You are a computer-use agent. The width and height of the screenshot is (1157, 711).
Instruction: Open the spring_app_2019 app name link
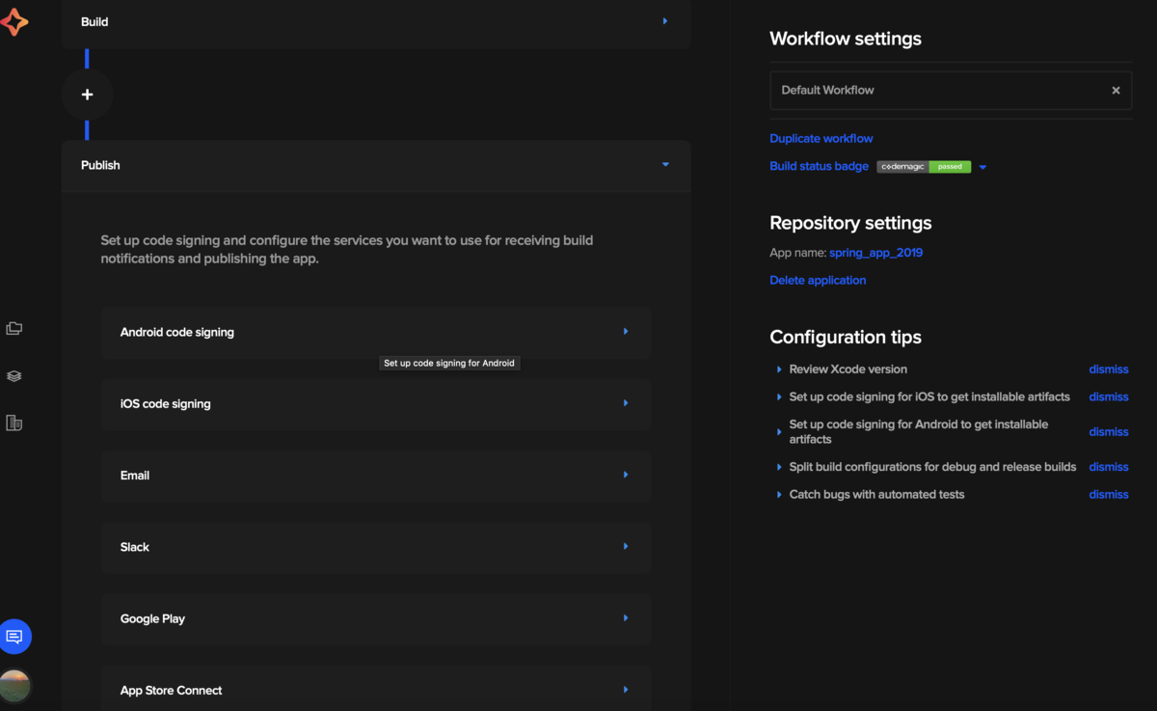(x=875, y=253)
